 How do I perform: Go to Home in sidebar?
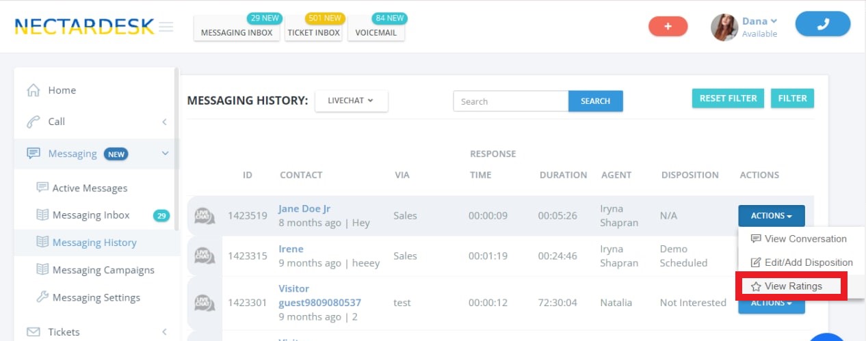point(62,90)
